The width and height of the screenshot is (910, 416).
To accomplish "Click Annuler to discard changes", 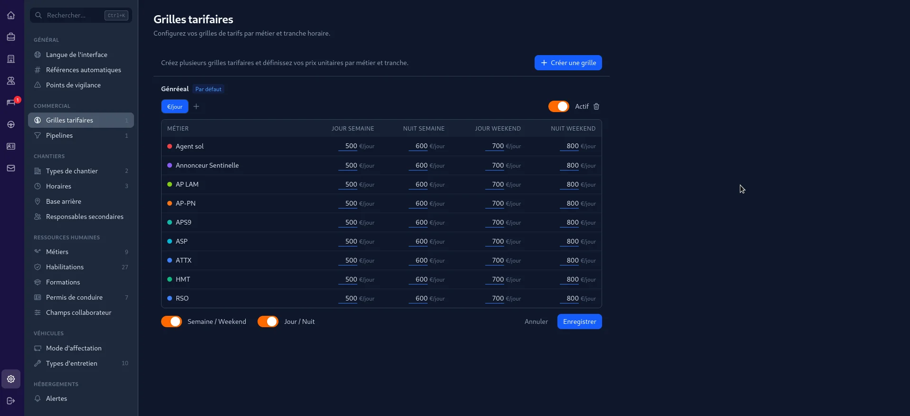I will click(x=536, y=321).
